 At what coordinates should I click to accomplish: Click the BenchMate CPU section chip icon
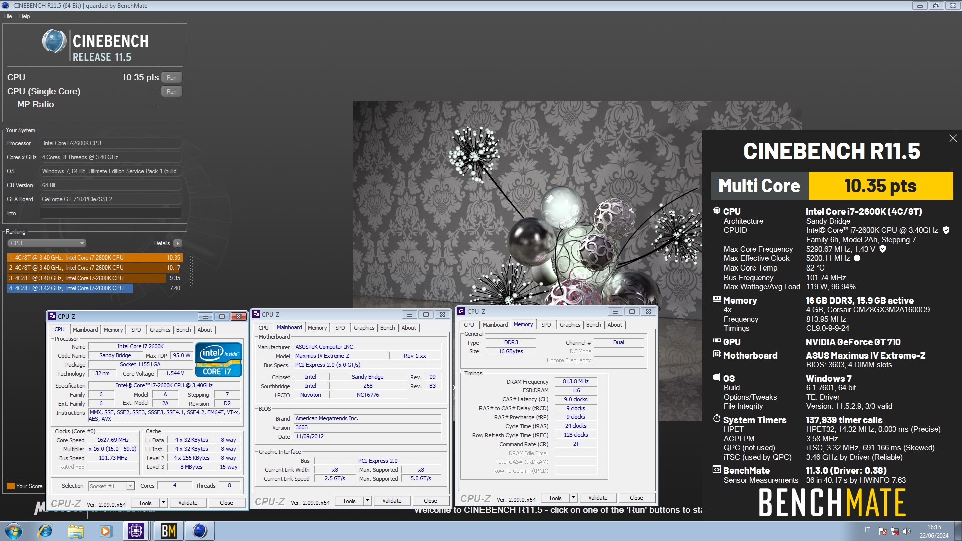[x=717, y=211]
